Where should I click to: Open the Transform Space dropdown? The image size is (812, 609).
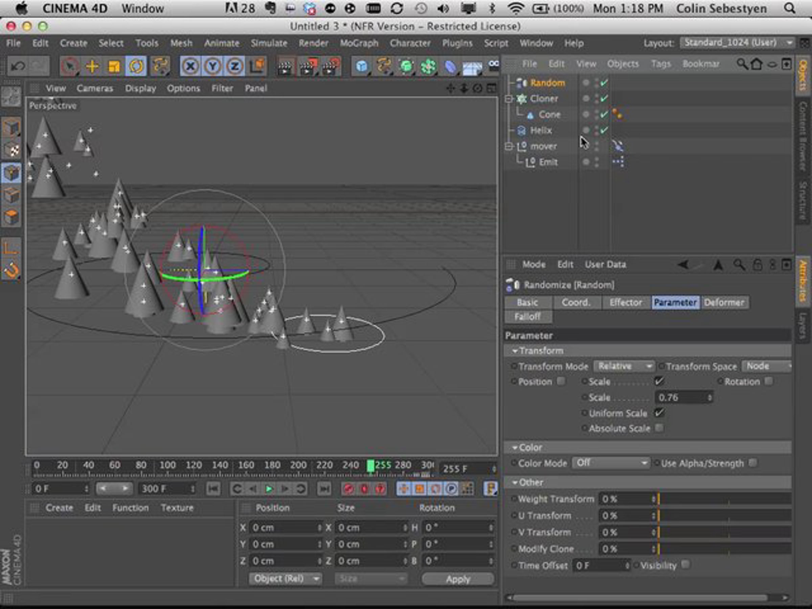pos(766,366)
